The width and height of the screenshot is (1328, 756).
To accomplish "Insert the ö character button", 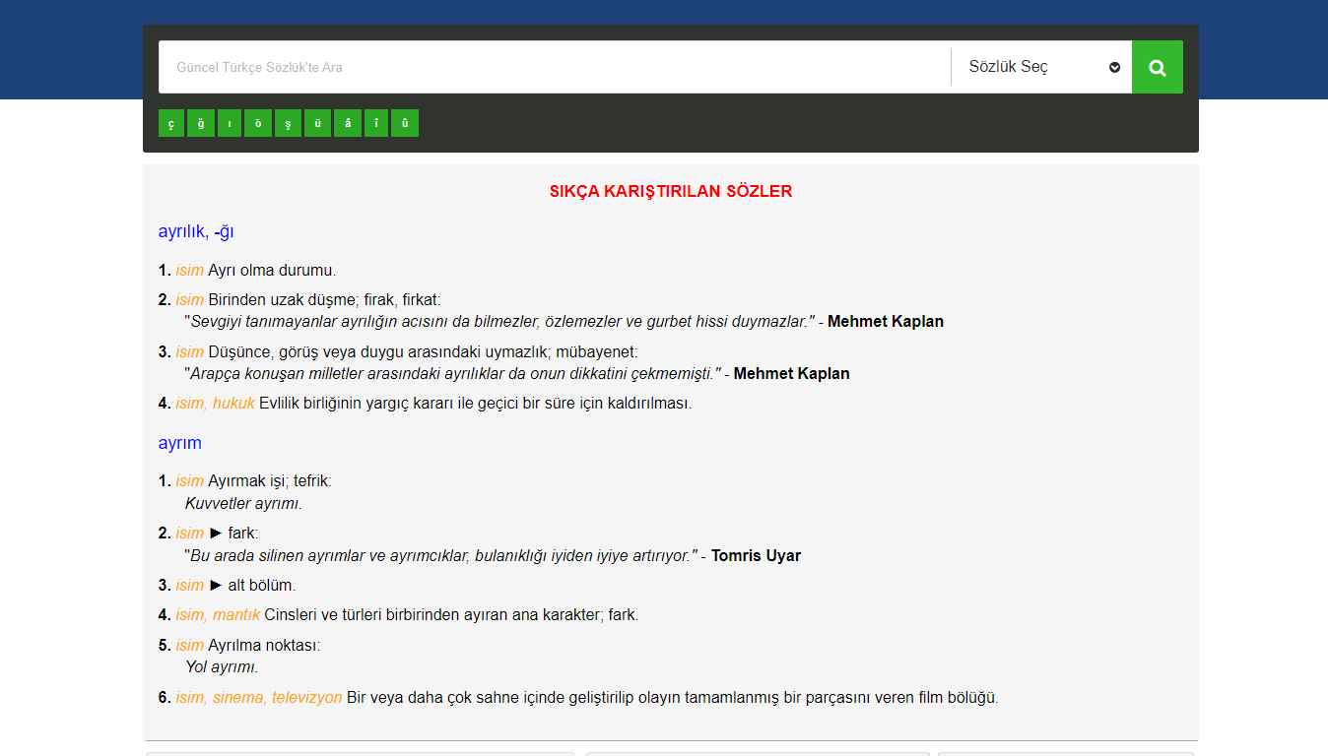I will [x=259, y=123].
